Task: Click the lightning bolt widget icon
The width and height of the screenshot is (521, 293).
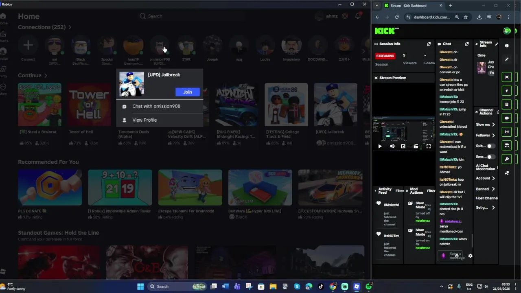Action: click(x=507, y=91)
